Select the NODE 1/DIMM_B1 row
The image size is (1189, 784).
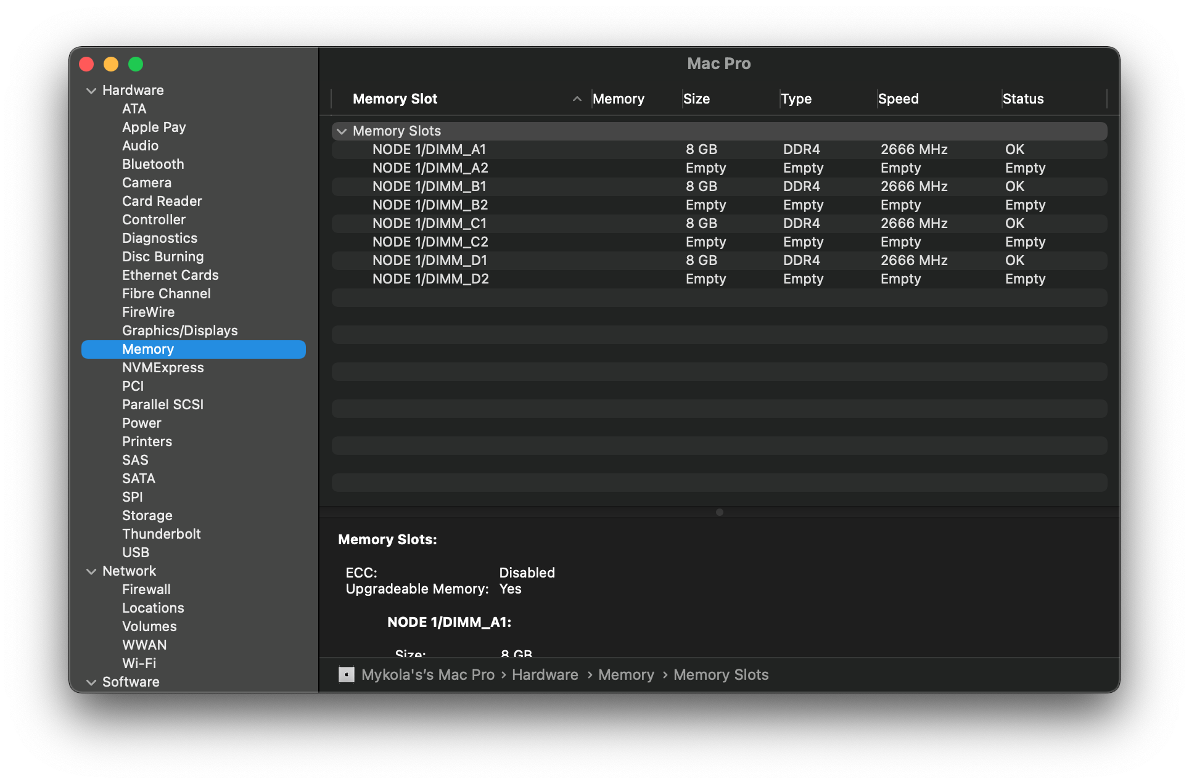coord(429,186)
